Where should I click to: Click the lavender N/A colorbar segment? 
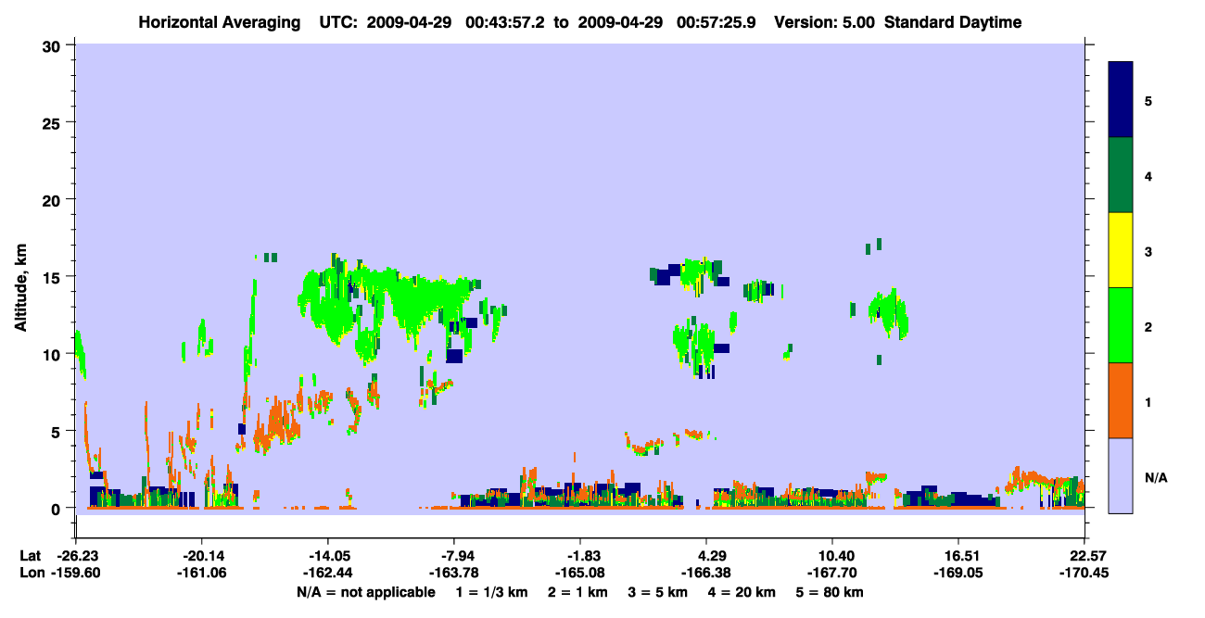(1121, 475)
